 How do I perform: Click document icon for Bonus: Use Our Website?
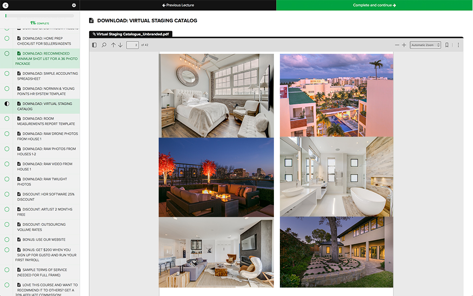click(19, 240)
